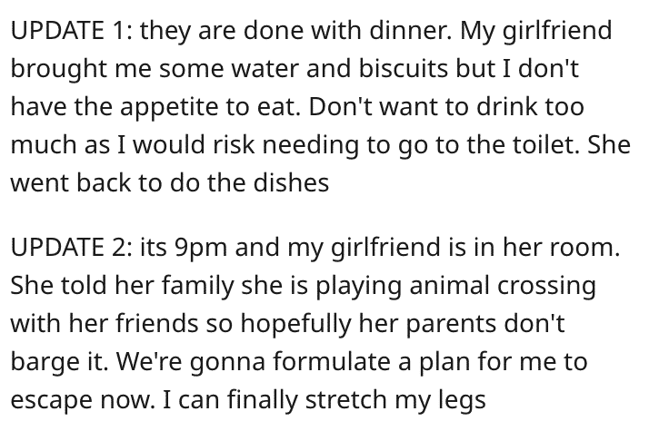
Task: Click the word "brought"
Action: (58, 69)
